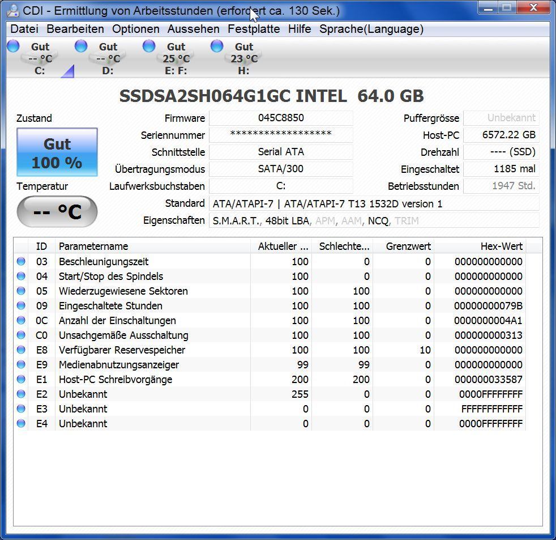Click hex value 0000000004A1
The height and width of the screenshot is (540, 556).
(488, 320)
